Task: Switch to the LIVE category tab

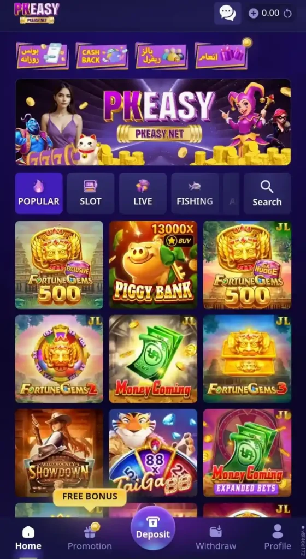Action: pos(143,193)
